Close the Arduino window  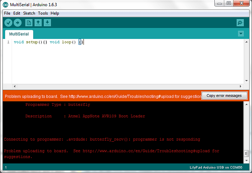241,3
